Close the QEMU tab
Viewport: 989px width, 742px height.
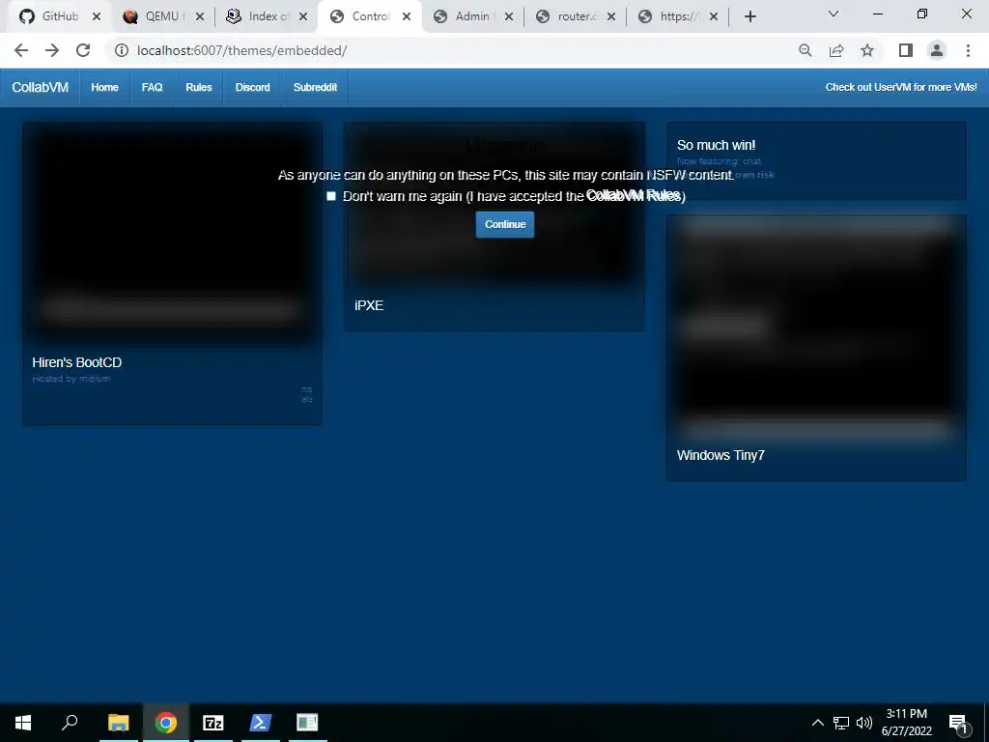click(x=200, y=17)
